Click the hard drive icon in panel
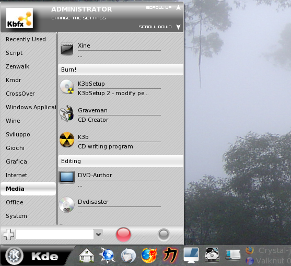Viewport: 291px width, 266px height. [x=212, y=255]
